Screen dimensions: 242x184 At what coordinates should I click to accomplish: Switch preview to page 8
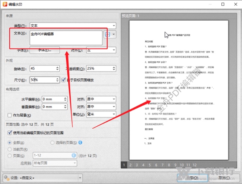click(169, 165)
